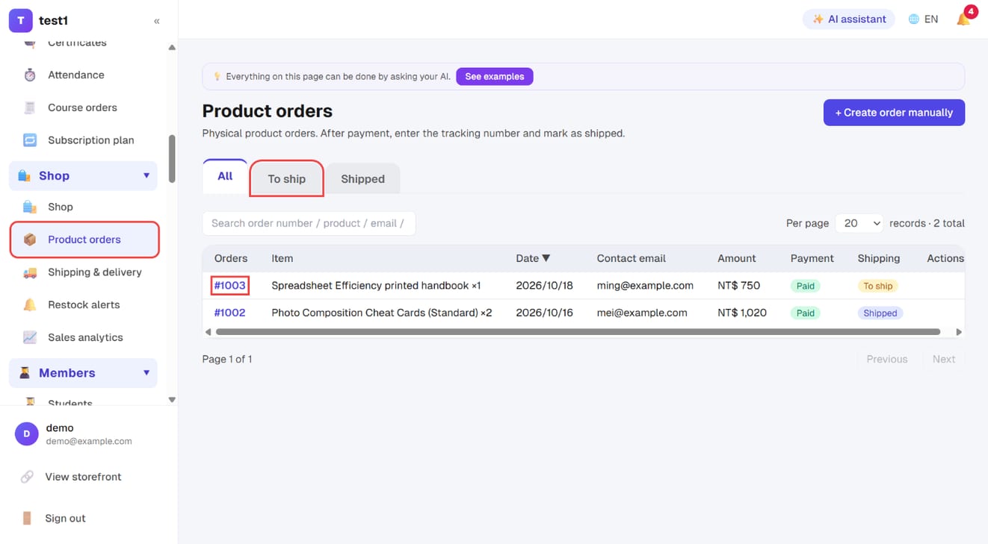The width and height of the screenshot is (988, 544).
Task: Collapse the Members section arrow
Action: tap(146, 373)
